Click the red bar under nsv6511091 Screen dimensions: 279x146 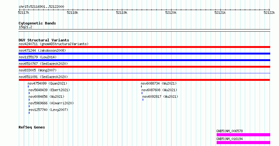coord(144,80)
